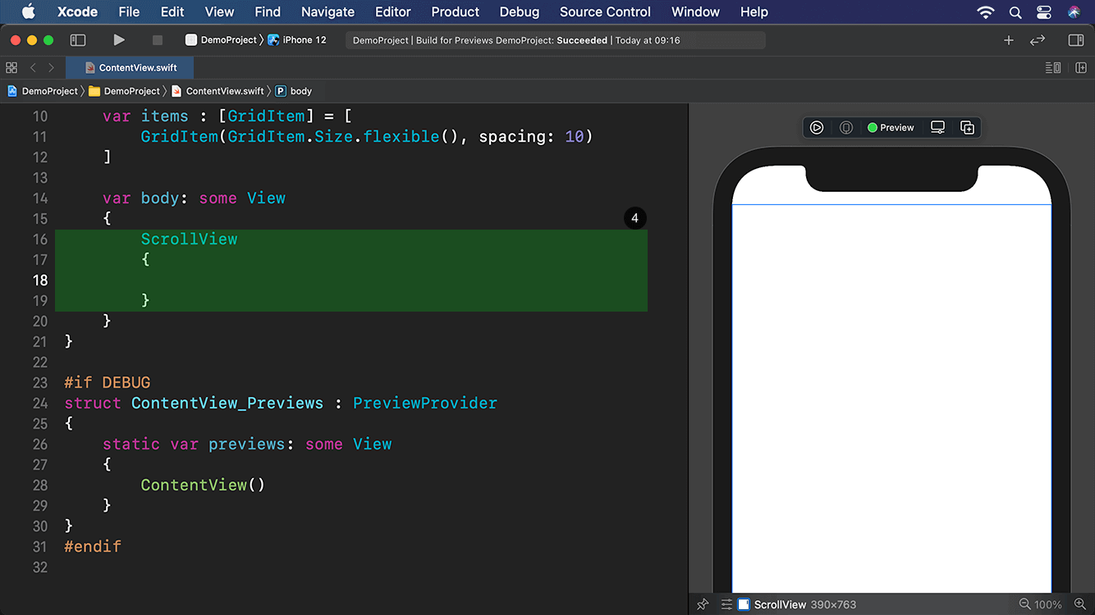Go forward in editor history

pos(51,68)
